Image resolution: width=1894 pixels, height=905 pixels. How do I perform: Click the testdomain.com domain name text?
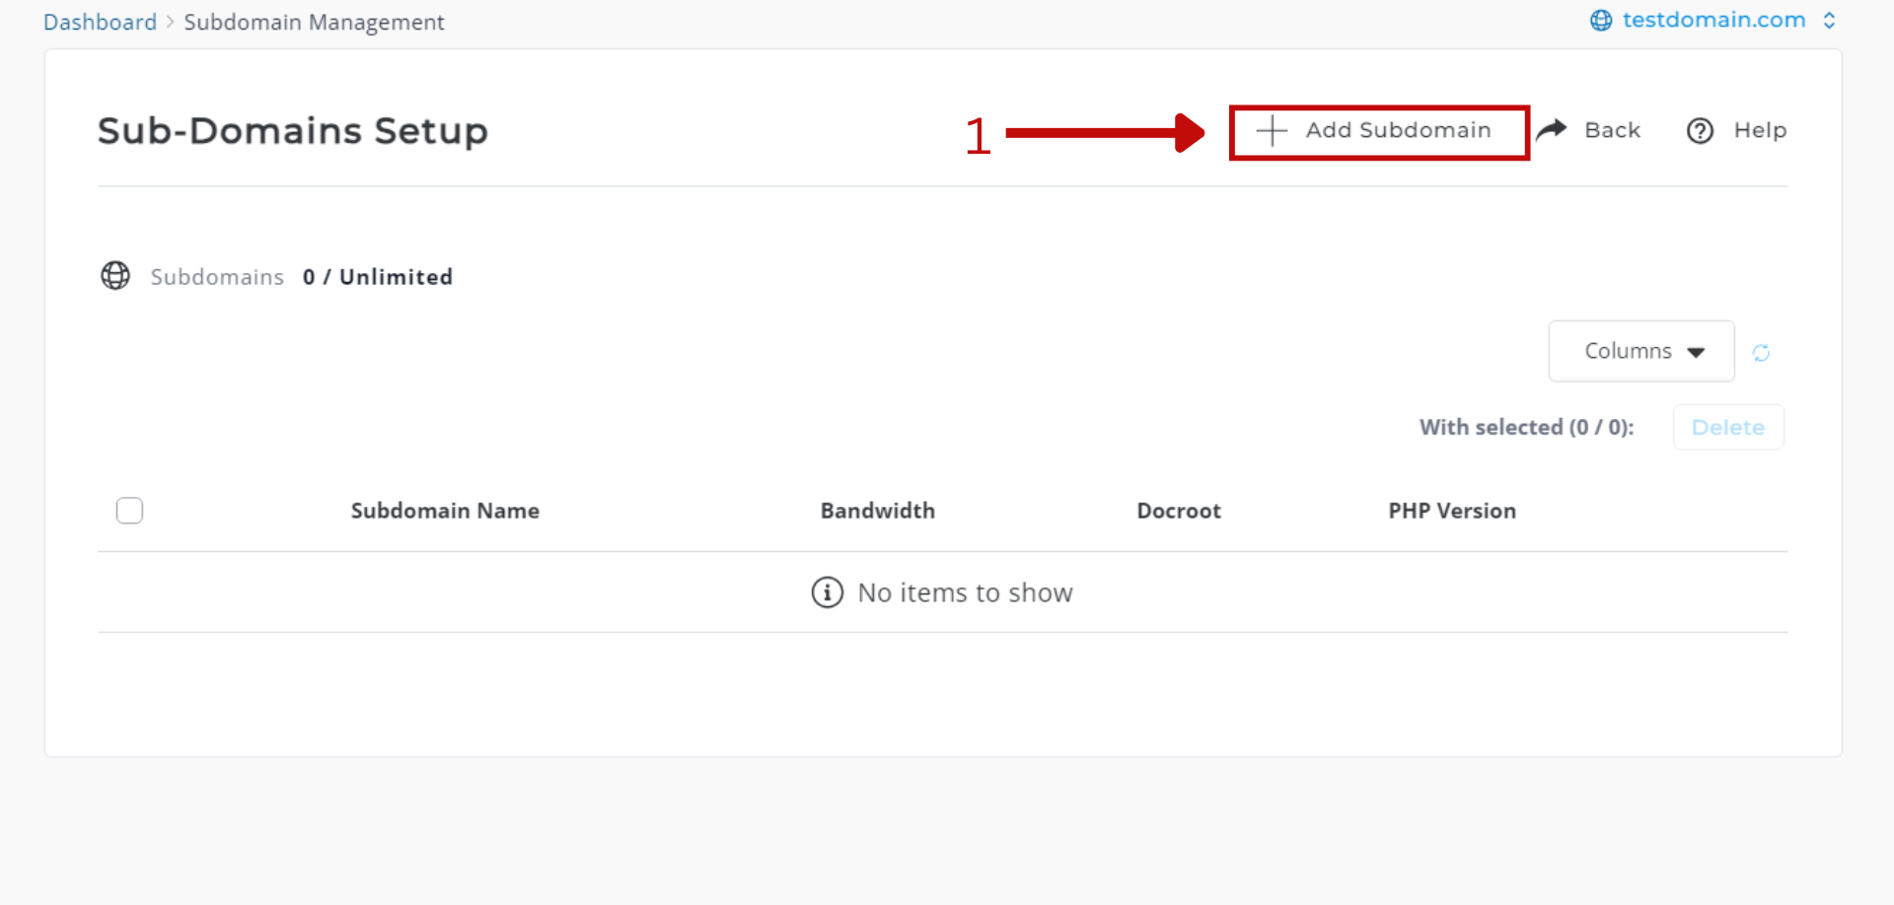click(1713, 20)
